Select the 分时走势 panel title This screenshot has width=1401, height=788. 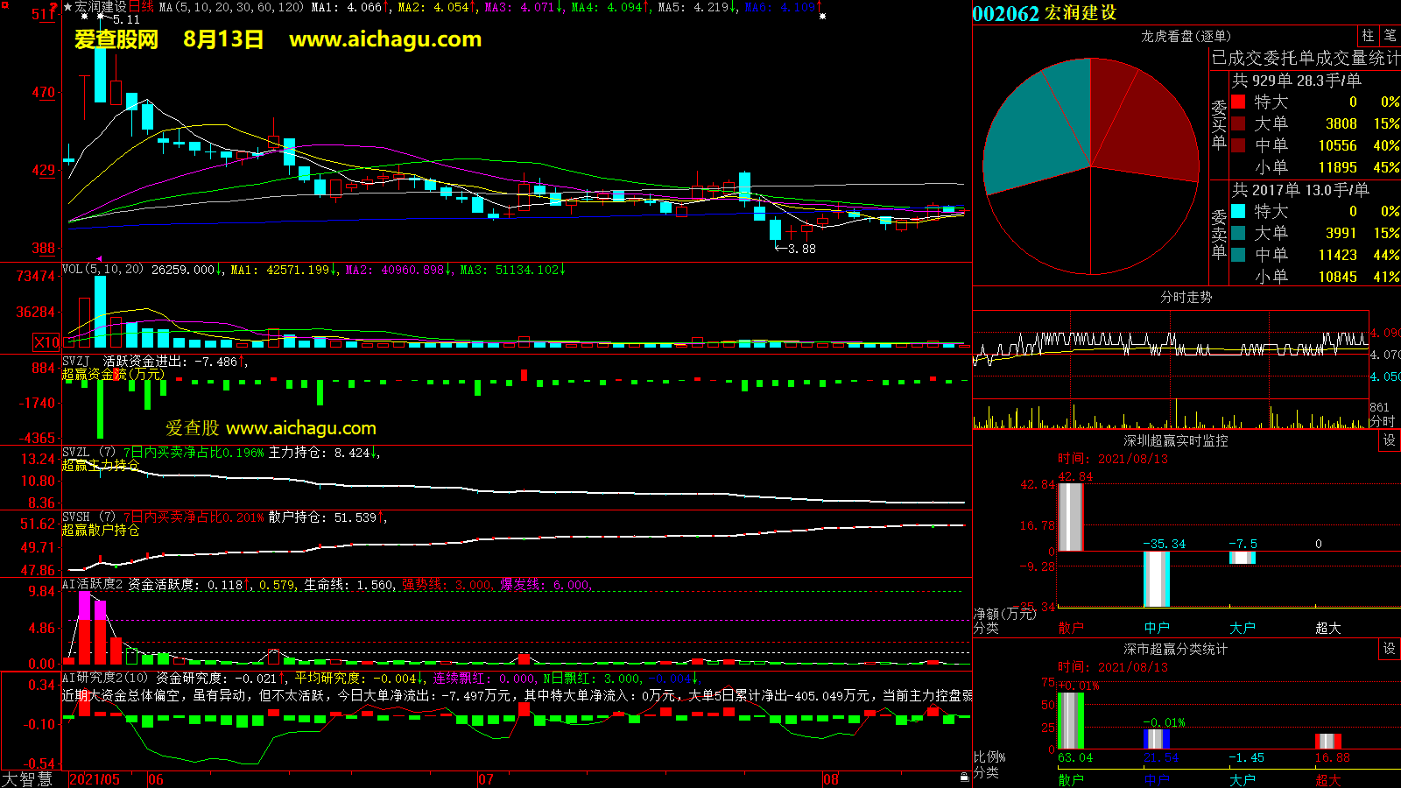(x=1186, y=298)
